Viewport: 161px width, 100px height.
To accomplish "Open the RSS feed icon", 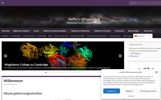I will point(3,3).
